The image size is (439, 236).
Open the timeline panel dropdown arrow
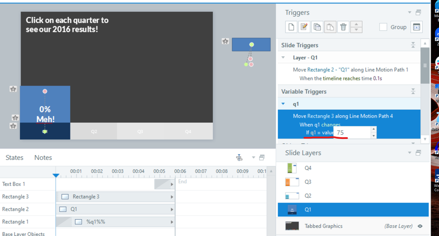(253, 157)
